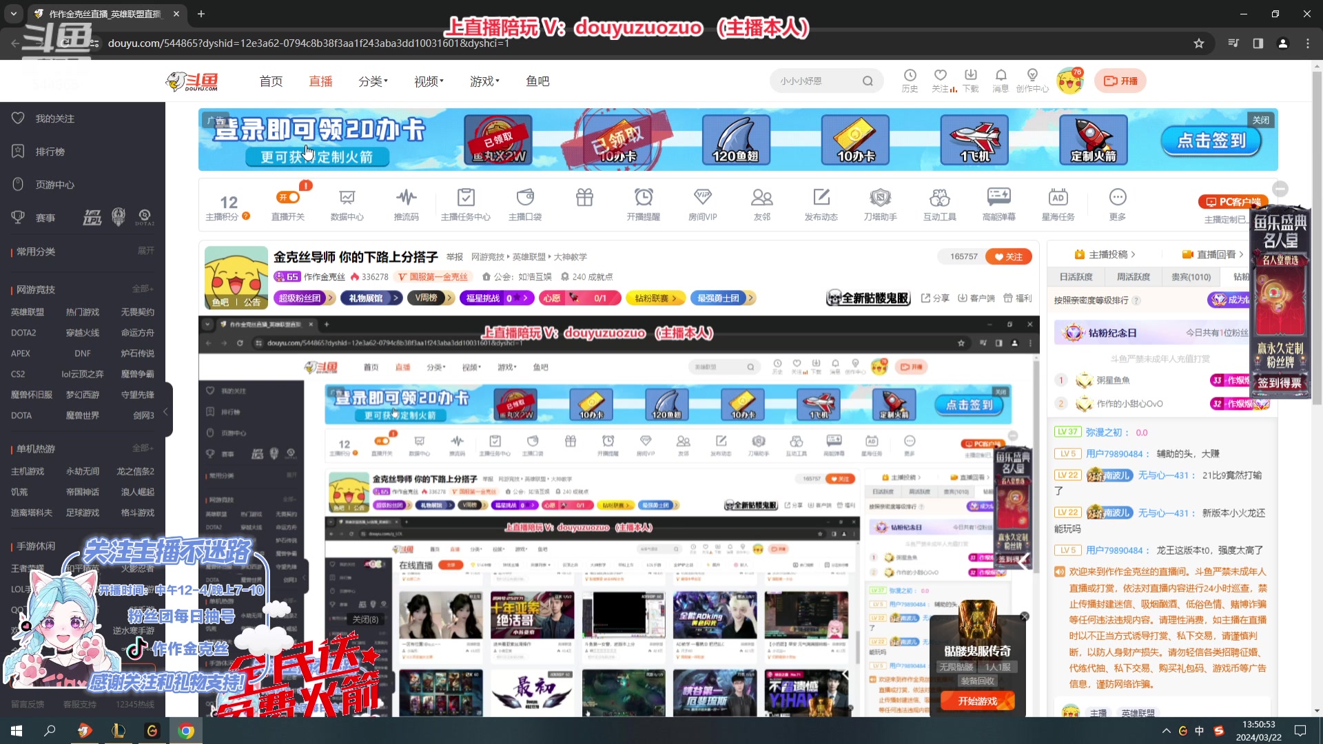Open 互动工具 interaction tools icon
The height and width of the screenshot is (744, 1323).
point(940,205)
